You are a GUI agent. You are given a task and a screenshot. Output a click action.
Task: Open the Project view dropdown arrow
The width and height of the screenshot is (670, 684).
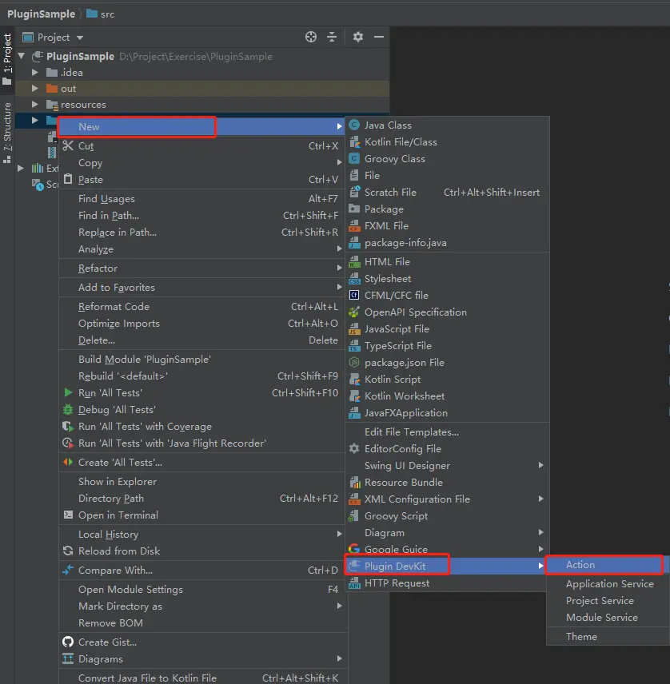pyautogui.click(x=80, y=38)
